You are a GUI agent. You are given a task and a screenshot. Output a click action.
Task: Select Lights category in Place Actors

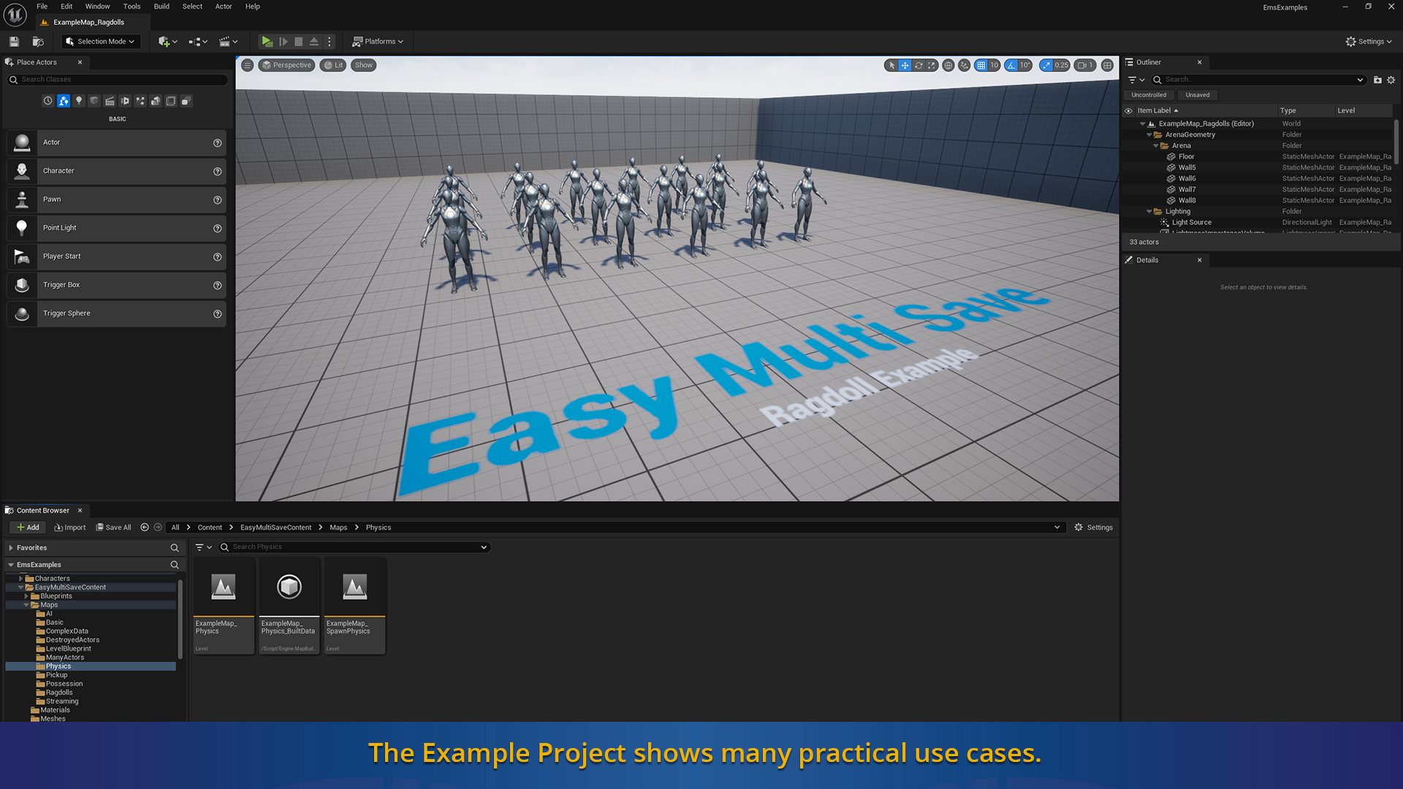click(79, 101)
